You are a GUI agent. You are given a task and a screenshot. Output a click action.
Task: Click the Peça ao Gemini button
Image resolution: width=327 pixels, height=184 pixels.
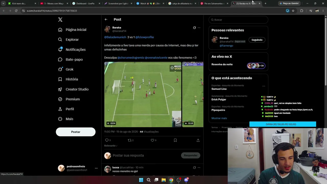(x=289, y=4)
